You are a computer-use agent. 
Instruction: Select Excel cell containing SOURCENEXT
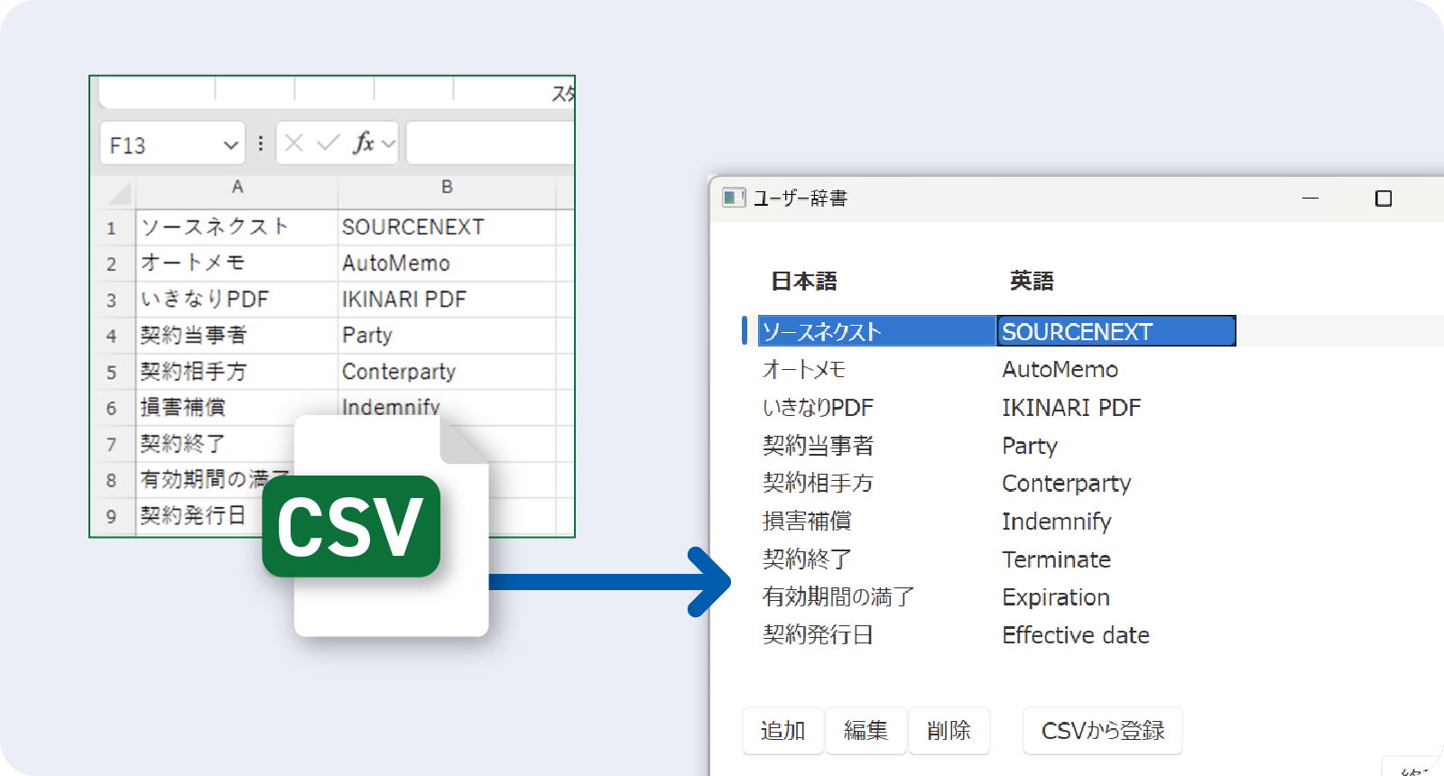coord(447,227)
